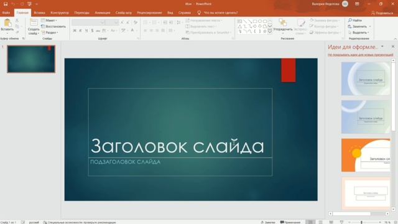Switch to the Вставка tab
Screen dimensions: 398x224
(x=39, y=12)
